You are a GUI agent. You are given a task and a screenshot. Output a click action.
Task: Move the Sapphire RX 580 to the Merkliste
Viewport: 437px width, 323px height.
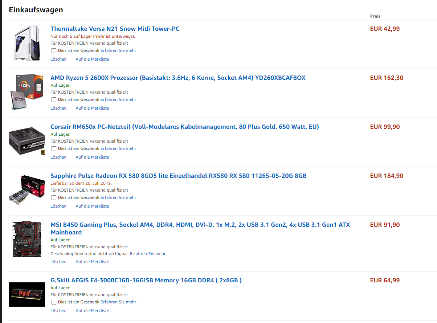coord(92,206)
